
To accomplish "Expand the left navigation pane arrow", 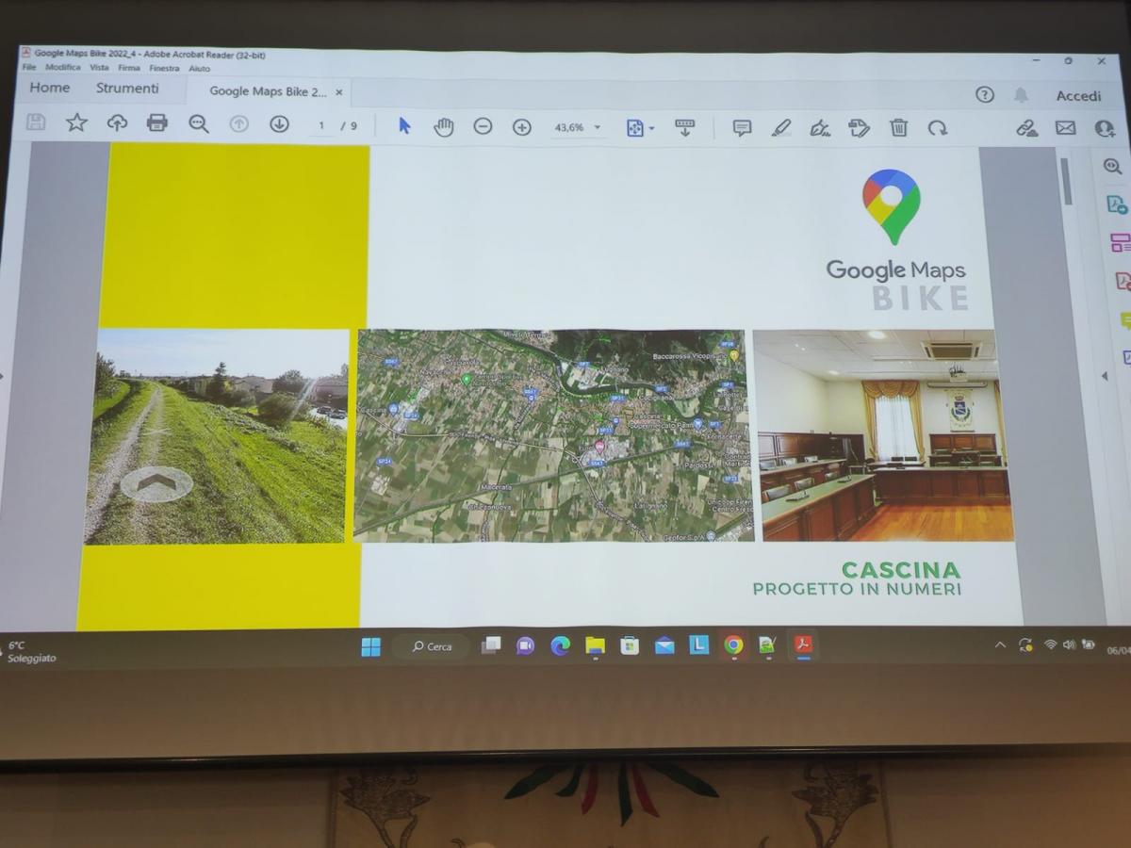I will coord(3,376).
